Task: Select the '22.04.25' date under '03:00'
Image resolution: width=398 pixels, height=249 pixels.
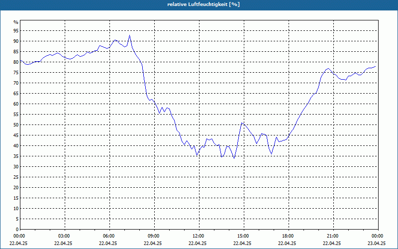Action: [x=63, y=243]
